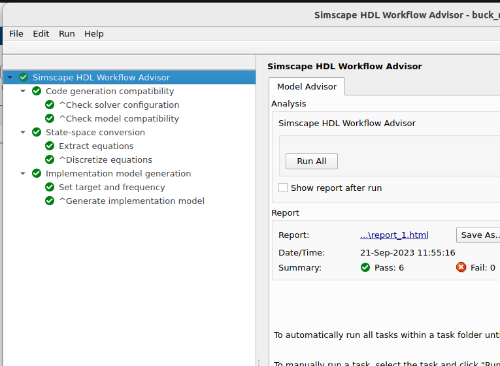Screen dimensions: 500x366
Task: Open the File menu
Action: [x=16, y=34]
